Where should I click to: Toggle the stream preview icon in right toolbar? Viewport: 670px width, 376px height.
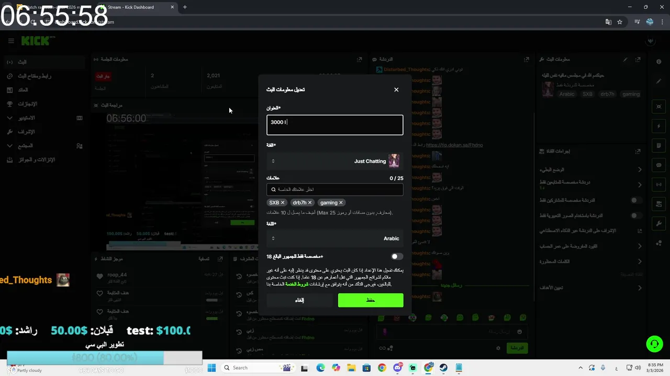[x=659, y=107]
